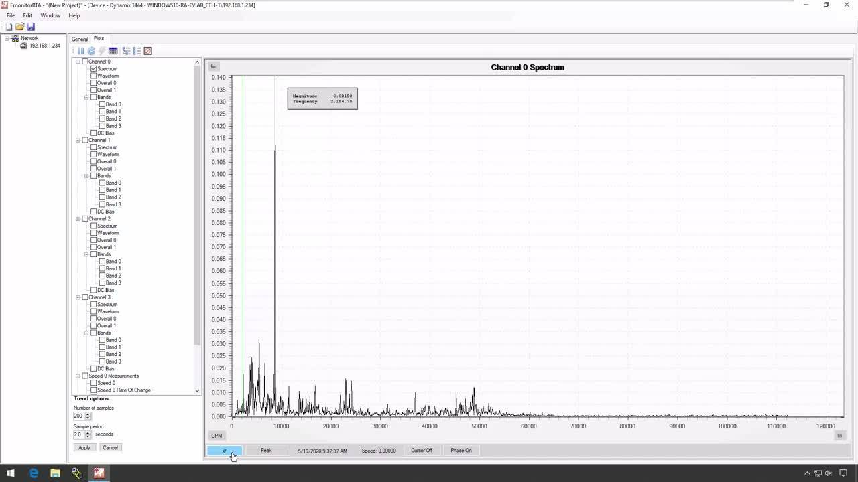Collapse the Network tree node
Image resolution: width=858 pixels, height=482 pixels.
[7, 38]
